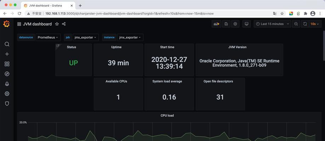
Task: Reload the browser page
Action: point(19,13)
